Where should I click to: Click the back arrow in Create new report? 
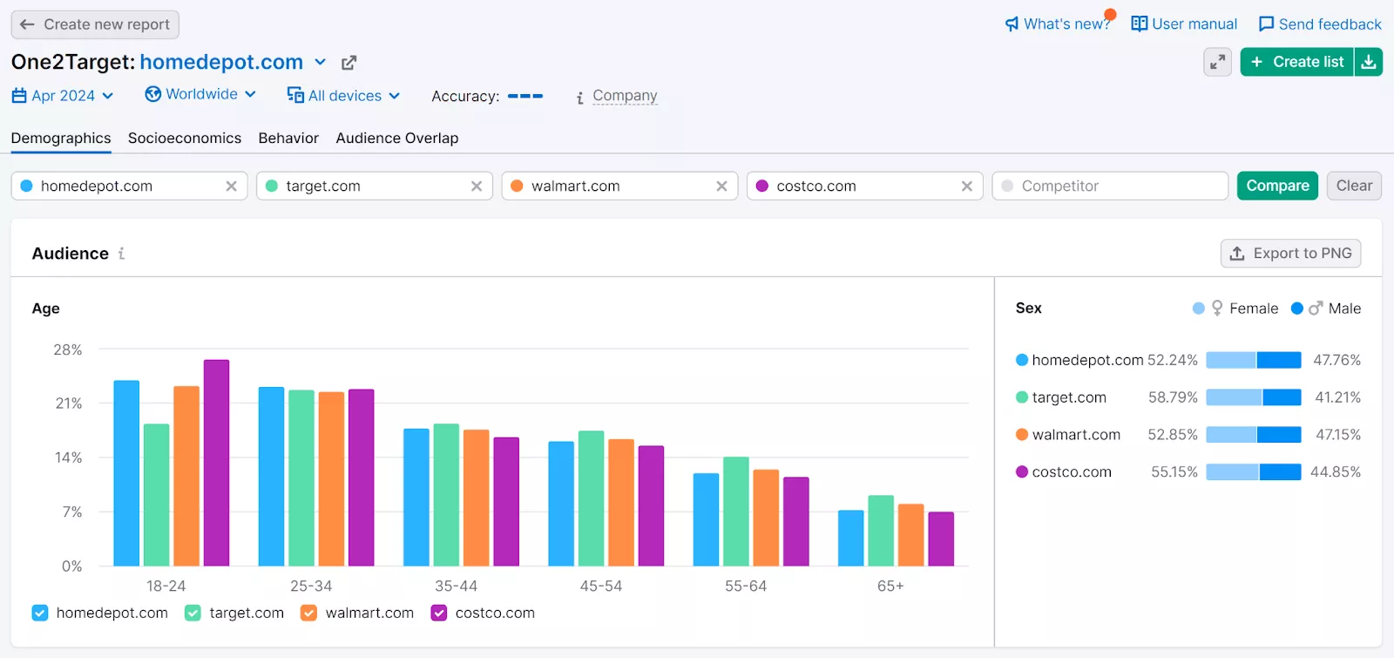[27, 24]
